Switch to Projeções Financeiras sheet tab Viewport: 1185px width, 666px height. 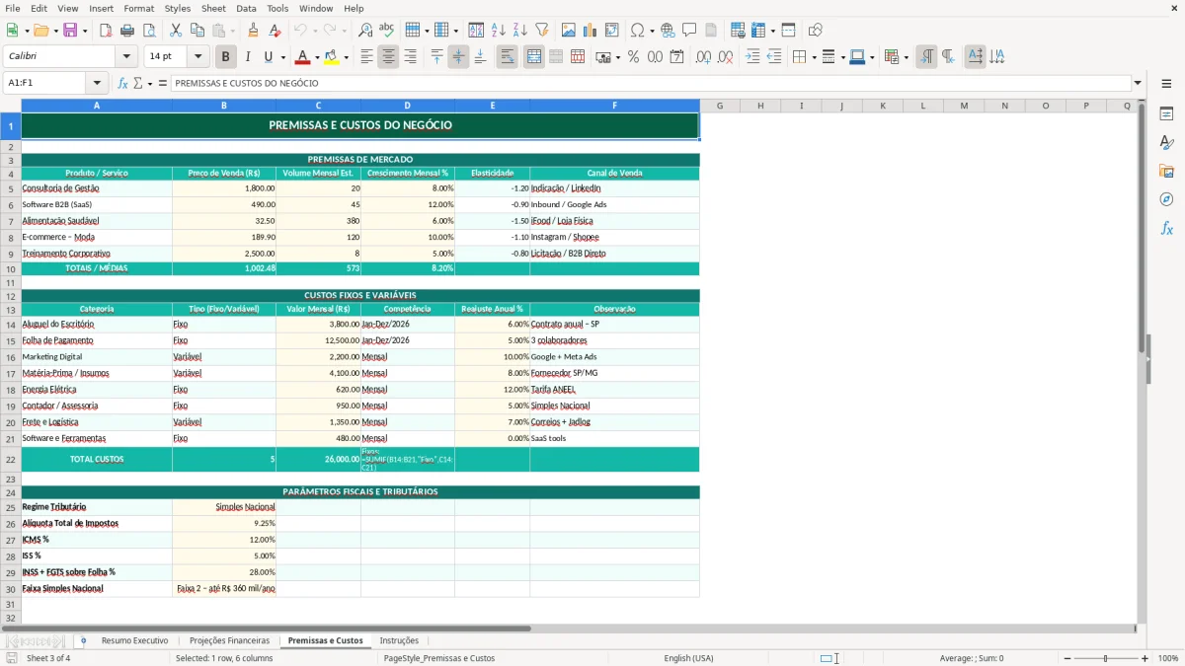pyautogui.click(x=229, y=640)
